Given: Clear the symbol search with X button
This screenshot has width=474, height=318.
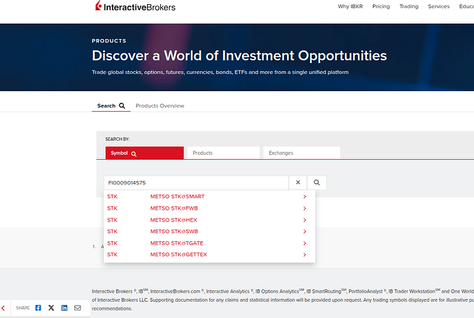Looking at the screenshot, I should (298, 182).
